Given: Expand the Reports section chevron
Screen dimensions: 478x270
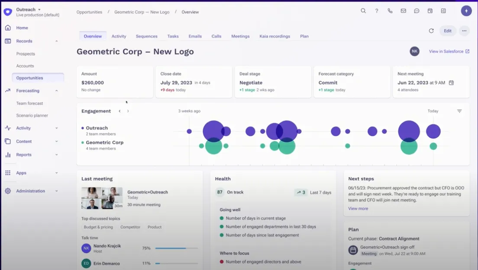Looking at the screenshot, I should pos(56,155).
